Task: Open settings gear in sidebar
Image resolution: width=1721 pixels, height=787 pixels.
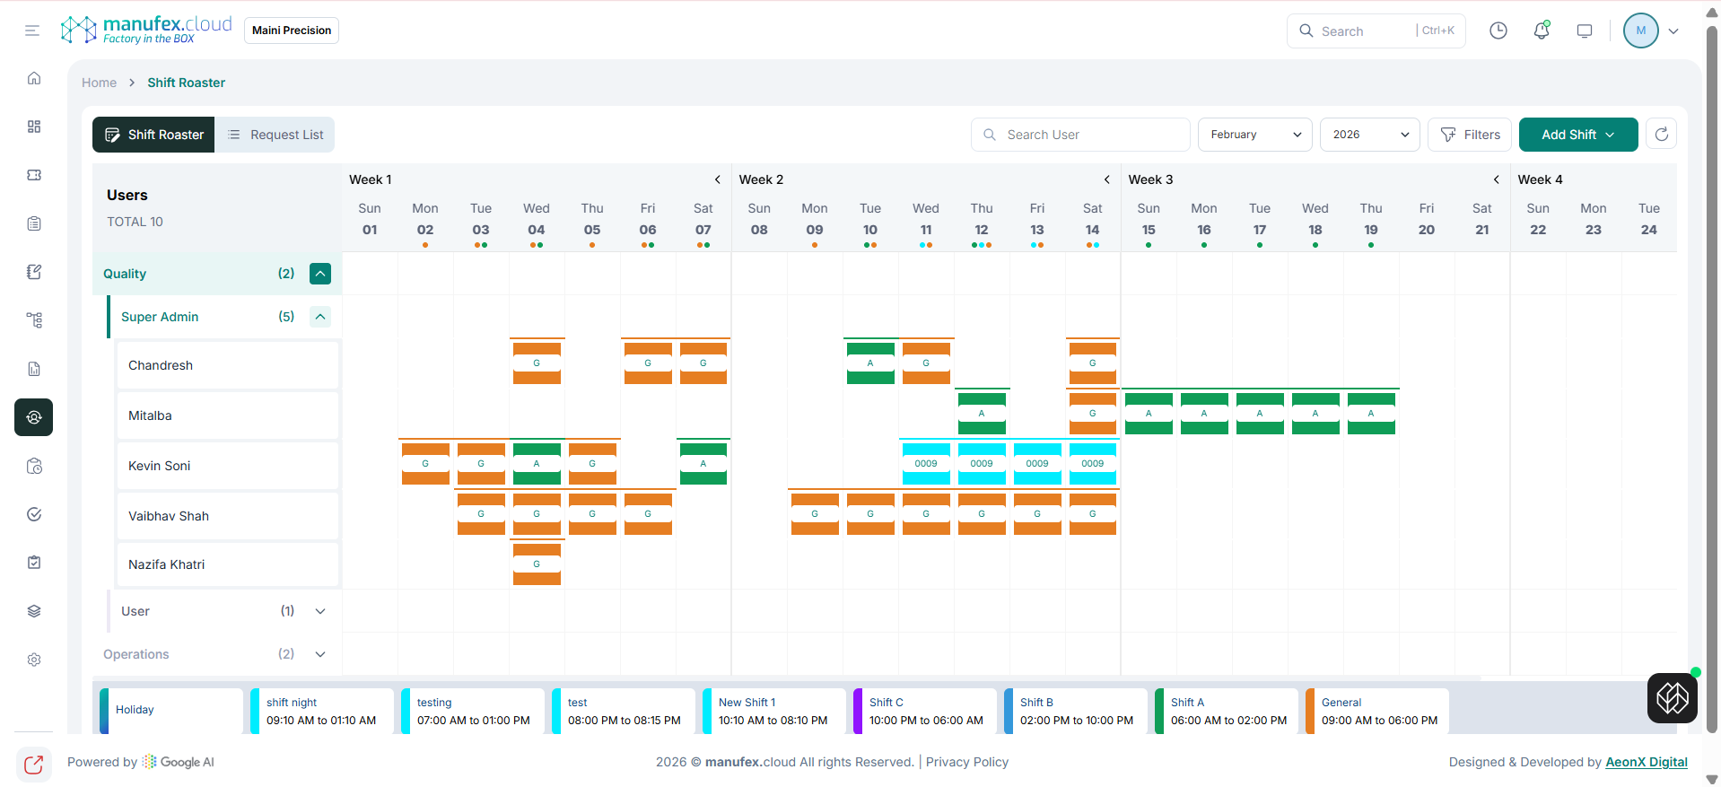Action: coord(34,660)
